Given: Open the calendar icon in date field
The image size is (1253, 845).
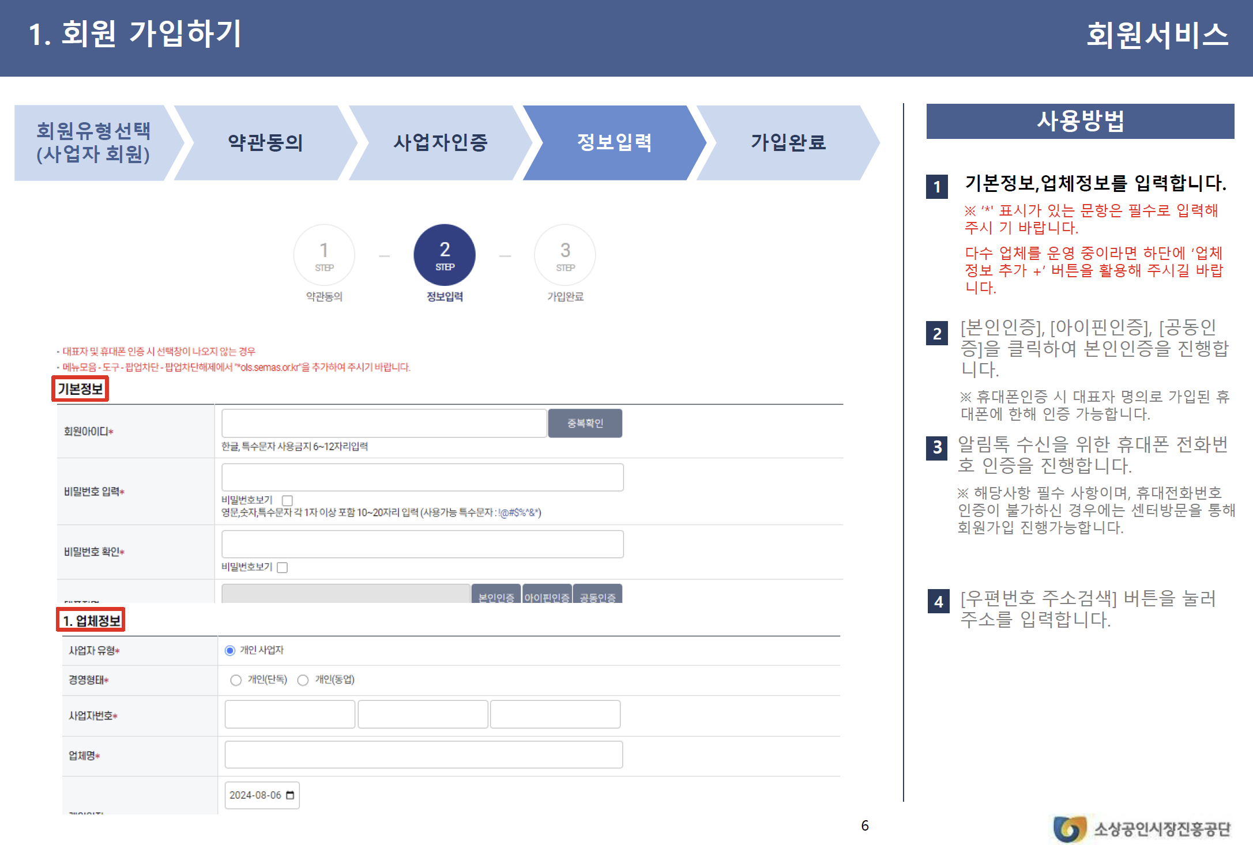Looking at the screenshot, I should (290, 795).
